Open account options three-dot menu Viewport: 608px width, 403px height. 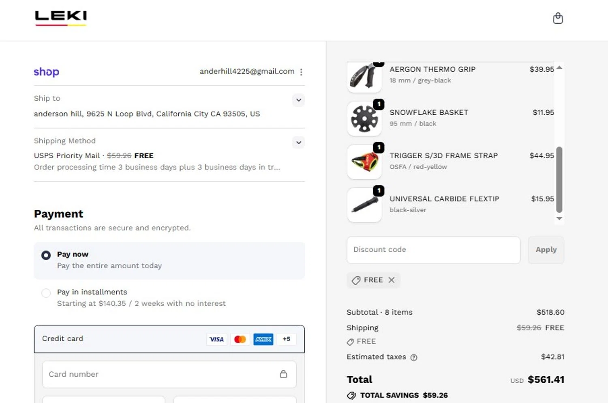point(301,72)
